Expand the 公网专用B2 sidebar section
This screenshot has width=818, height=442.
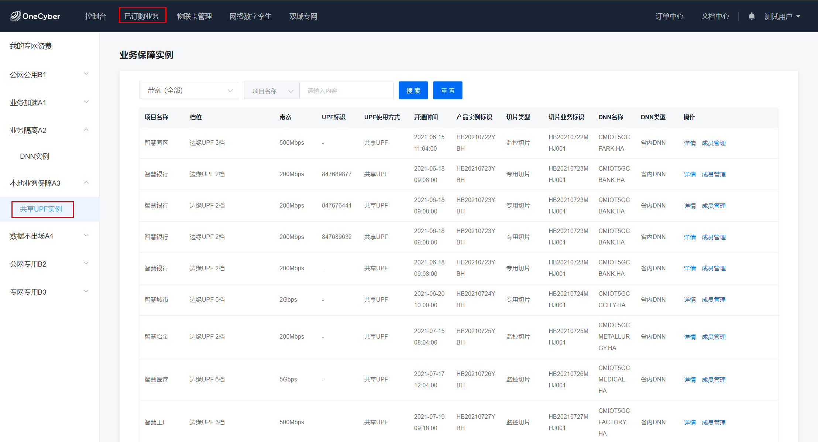tap(49, 264)
